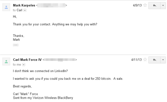
Task: Open more options dropdown beside second reply button
Action: pyautogui.click(x=163, y=60)
